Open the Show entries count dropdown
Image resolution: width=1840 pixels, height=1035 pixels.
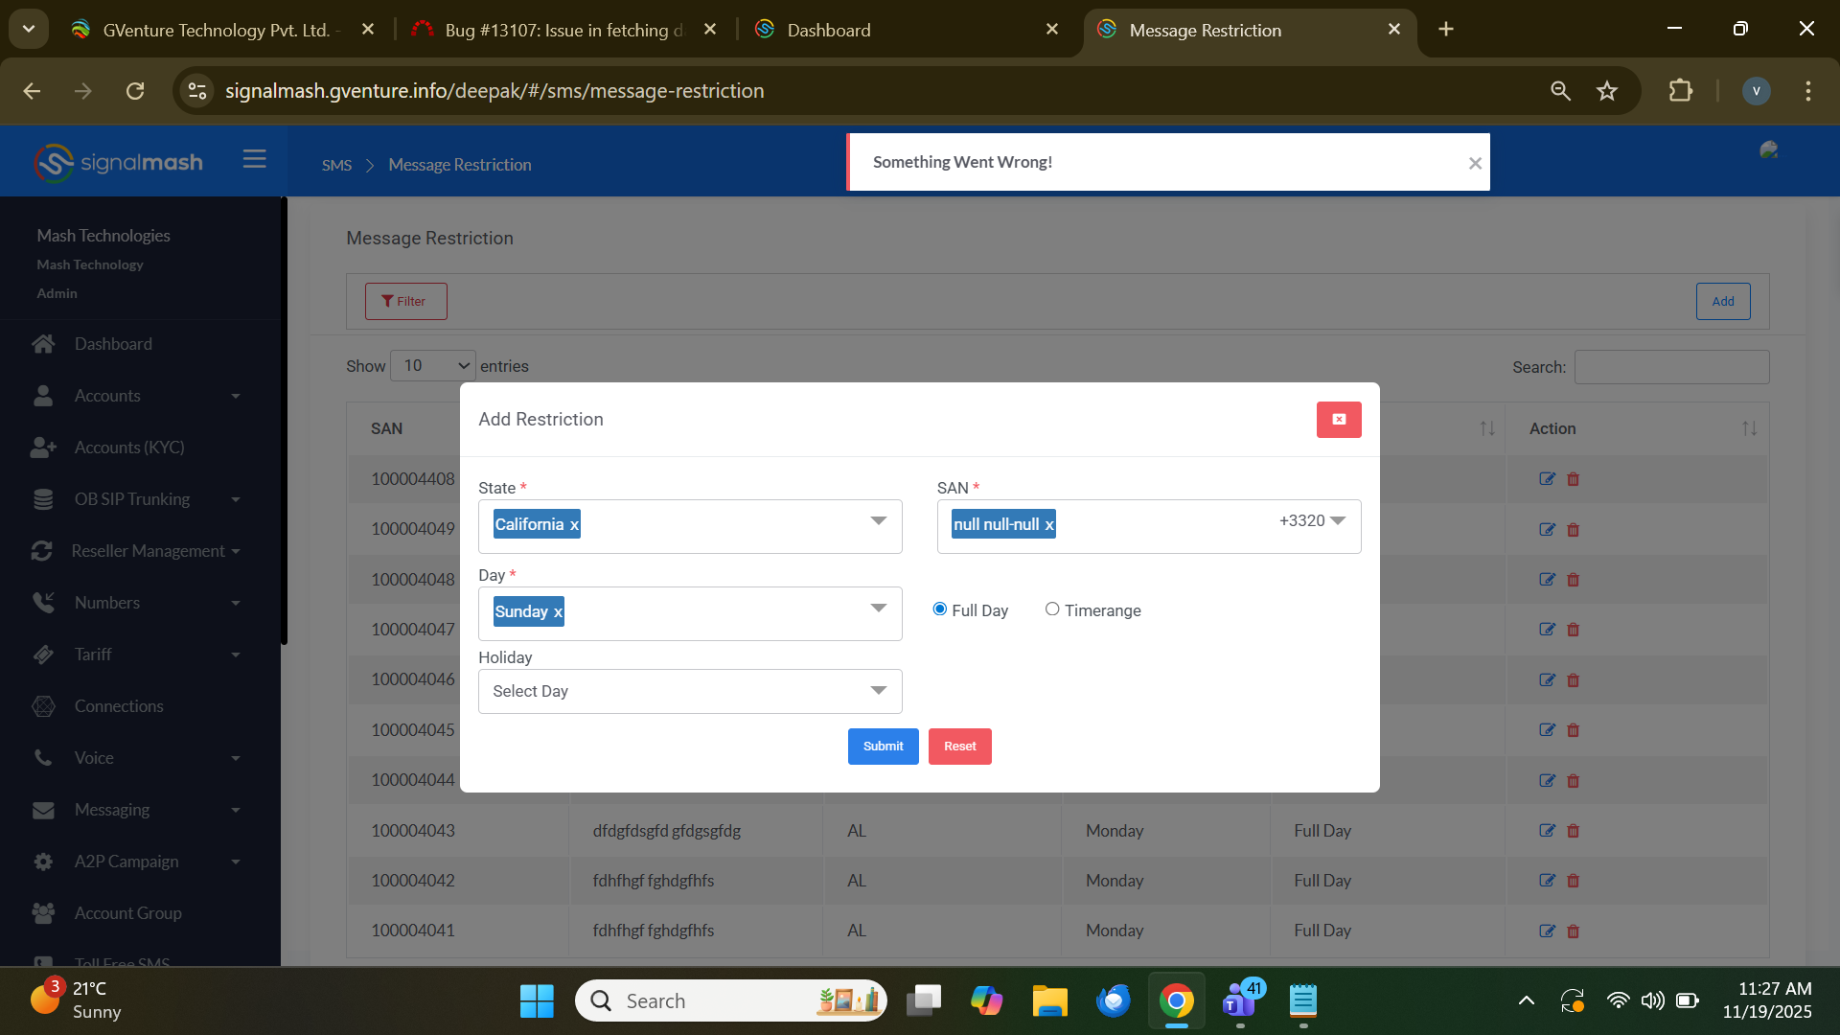(433, 366)
